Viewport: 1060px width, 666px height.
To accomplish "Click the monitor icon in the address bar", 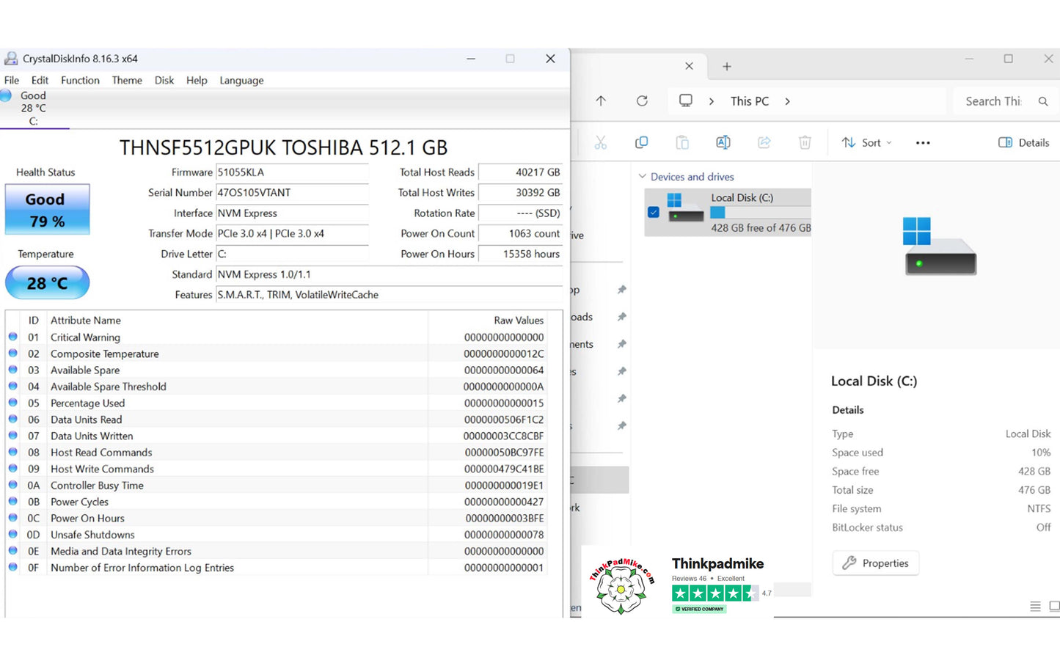I will coord(686,100).
